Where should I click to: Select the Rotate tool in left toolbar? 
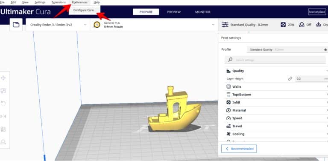click(3, 103)
